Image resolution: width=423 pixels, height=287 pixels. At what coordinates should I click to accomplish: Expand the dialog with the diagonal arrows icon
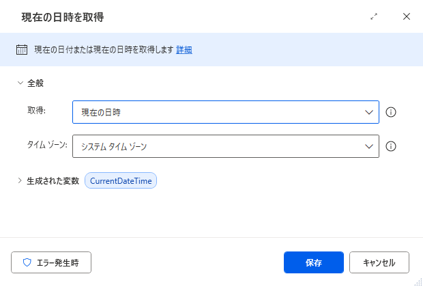click(x=374, y=16)
